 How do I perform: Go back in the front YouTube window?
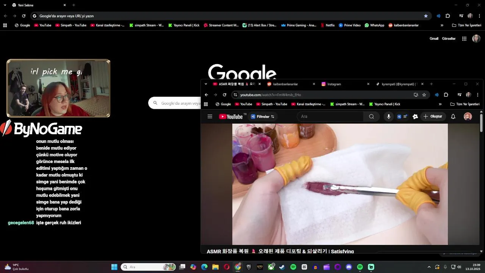[x=206, y=95]
